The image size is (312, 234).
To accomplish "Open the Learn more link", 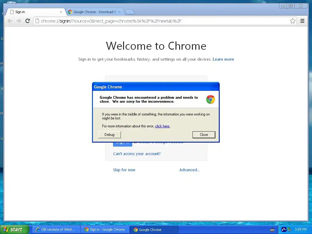I will pyautogui.click(x=223, y=59).
